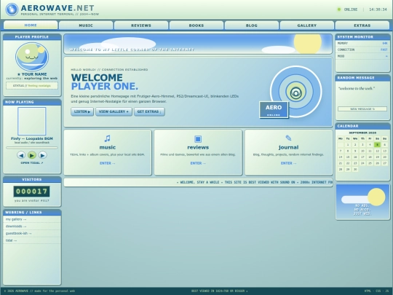This screenshot has height=295, width=393.
Task: Click the welcome sky banner image
Action: (198, 44)
